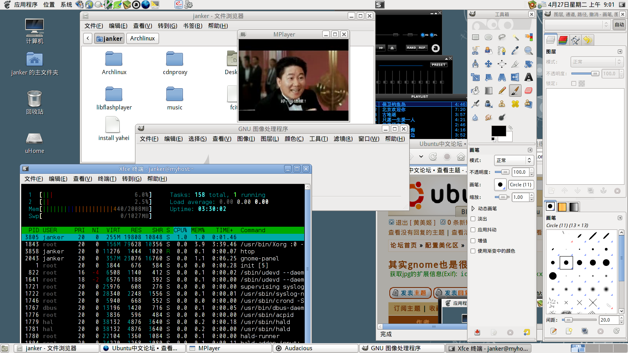Open the brushes dock 画笔 panel menu arrow
This screenshot has width=628, height=353.
pyautogui.click(x=620, y=218)
